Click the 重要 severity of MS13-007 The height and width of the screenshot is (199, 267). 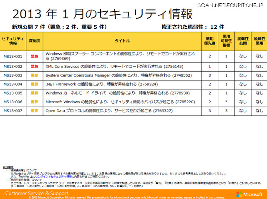(34, 111)
